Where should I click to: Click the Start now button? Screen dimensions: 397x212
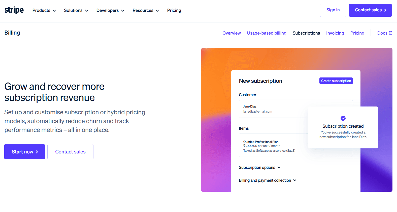point(24,152)
